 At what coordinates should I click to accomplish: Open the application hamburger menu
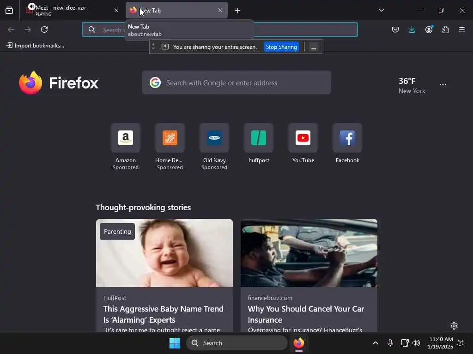click(462, 29)
